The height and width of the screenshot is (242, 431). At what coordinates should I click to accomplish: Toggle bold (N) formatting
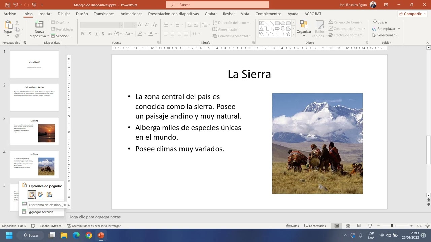(x=83, y=34)
